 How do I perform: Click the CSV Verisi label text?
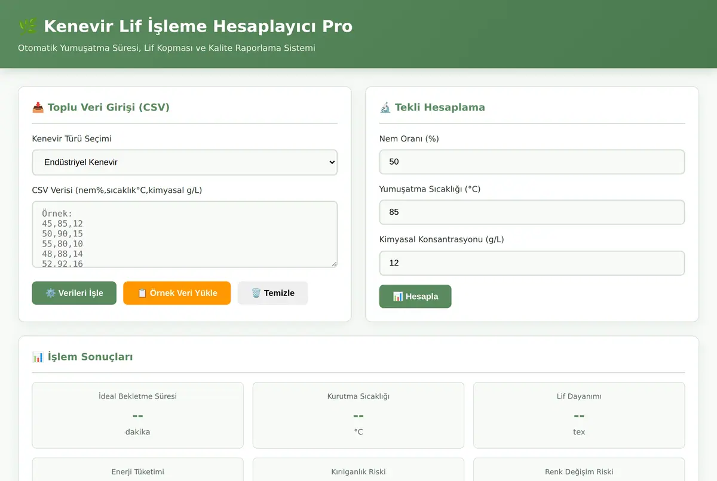click(117, 190)
